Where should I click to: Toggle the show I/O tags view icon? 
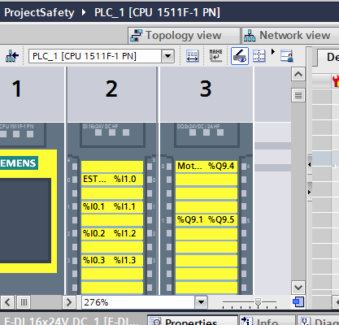[240, 56]
